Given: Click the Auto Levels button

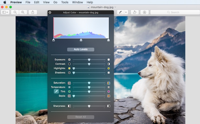Looking at the screenshot, I should 81,49.
